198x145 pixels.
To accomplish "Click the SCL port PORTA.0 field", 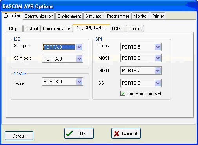I will pos(62,47).
